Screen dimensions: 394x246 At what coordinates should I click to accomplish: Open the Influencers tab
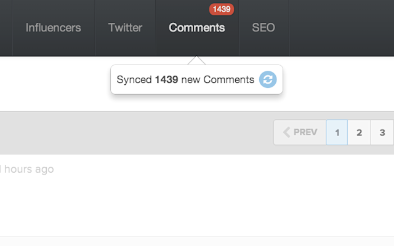point(54,28)
